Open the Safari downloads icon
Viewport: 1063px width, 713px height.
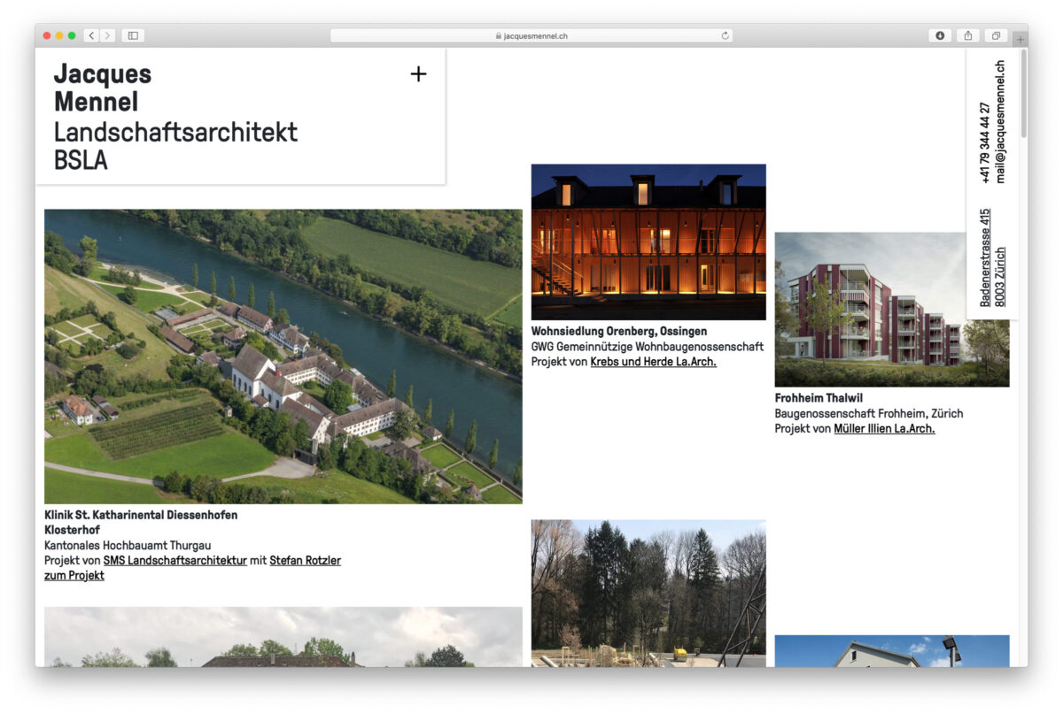coord(940,35)
